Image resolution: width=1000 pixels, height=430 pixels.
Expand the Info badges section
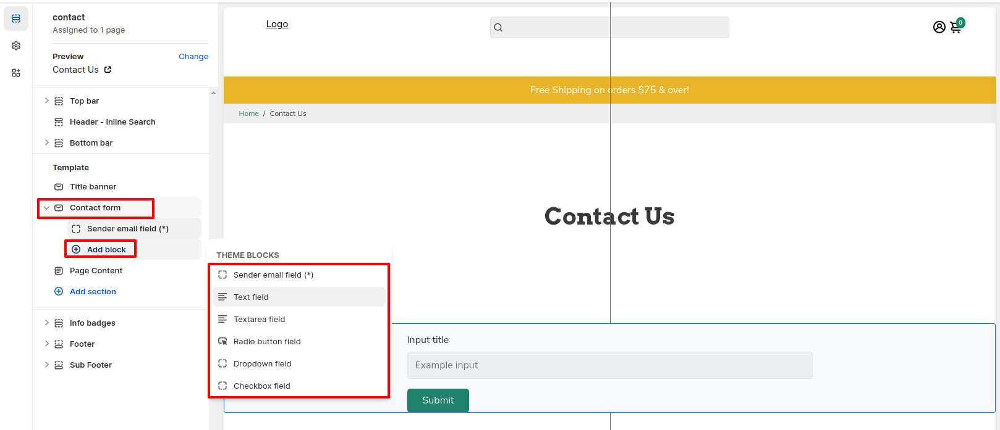tap(46, 323)
